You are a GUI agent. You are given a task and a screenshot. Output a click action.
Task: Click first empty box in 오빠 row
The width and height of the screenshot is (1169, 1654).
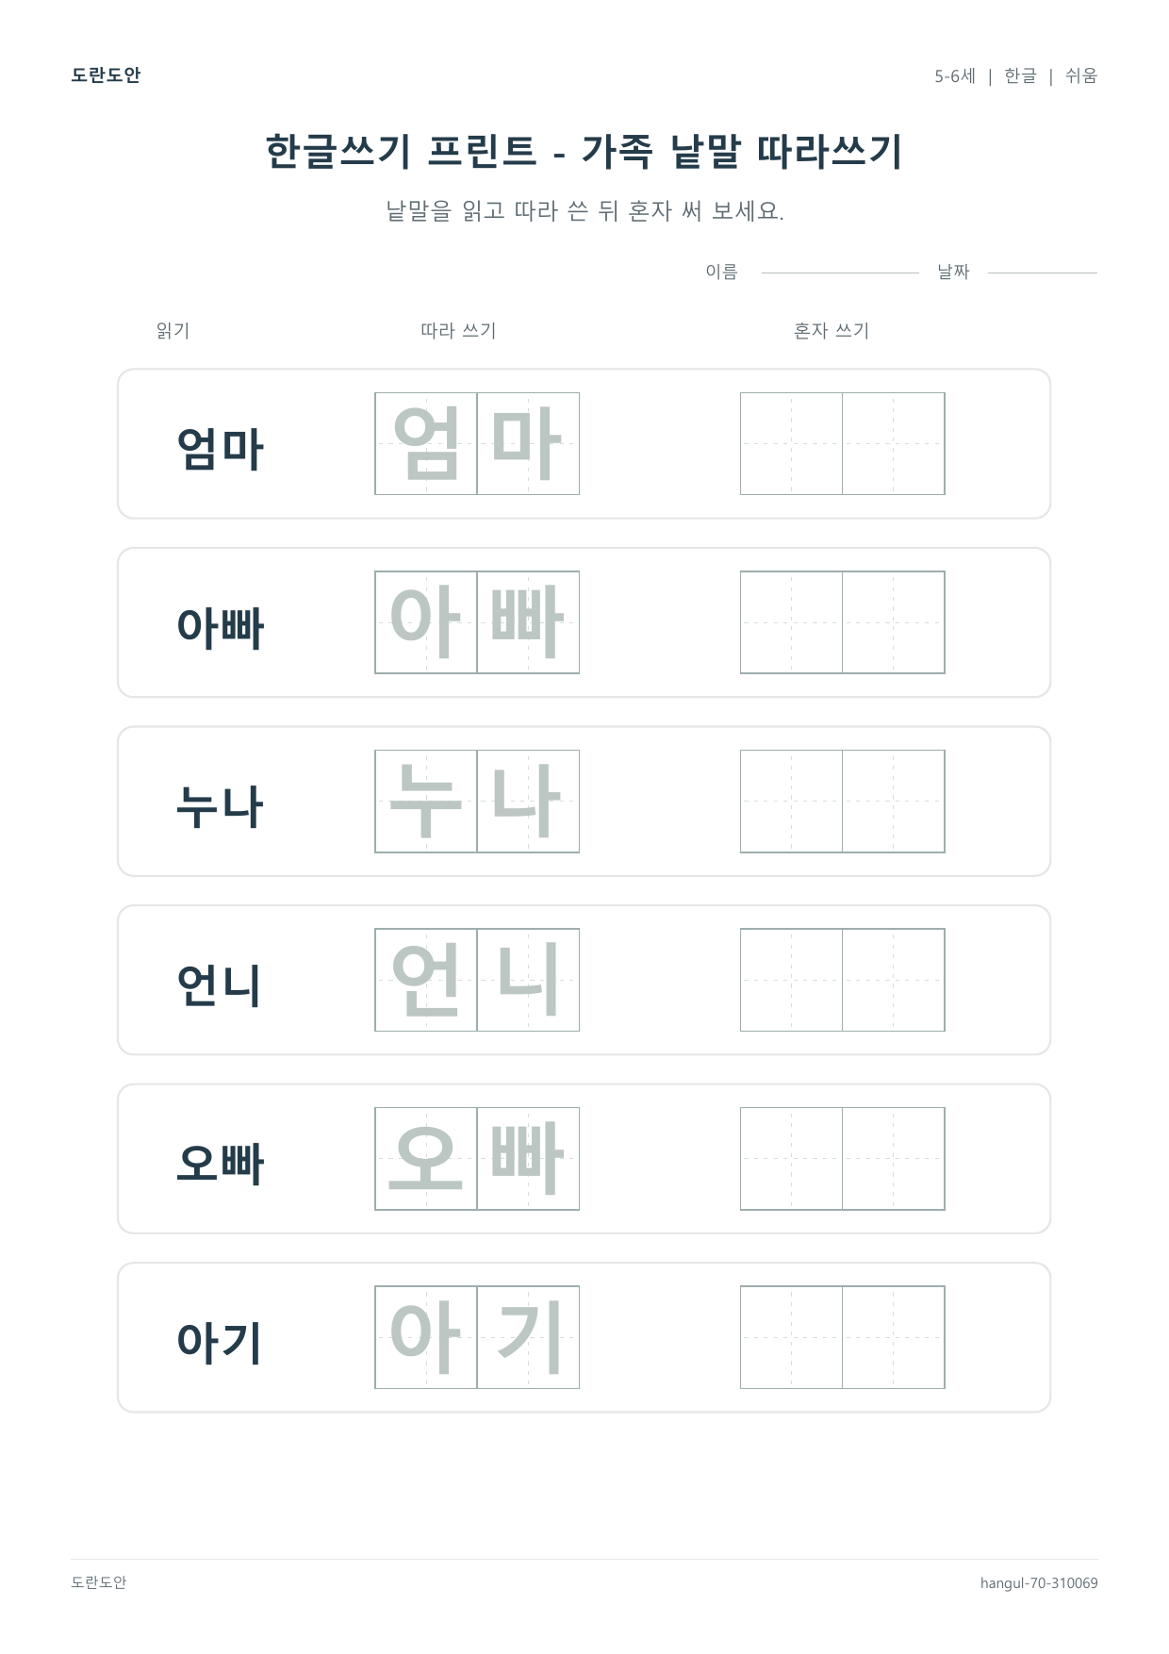792,1159
